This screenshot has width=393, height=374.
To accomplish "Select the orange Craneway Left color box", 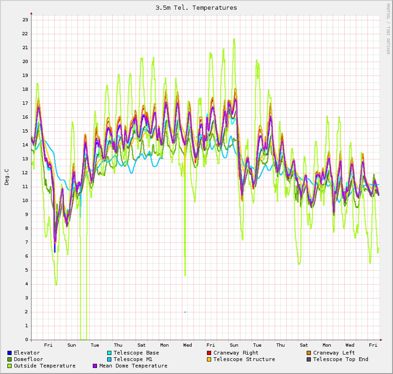I will (309, 353).
